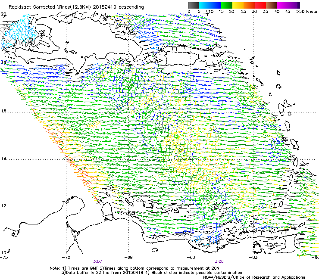Click the 'NOAA/NESDIS/Office of Research and Applications' credit

254,277
